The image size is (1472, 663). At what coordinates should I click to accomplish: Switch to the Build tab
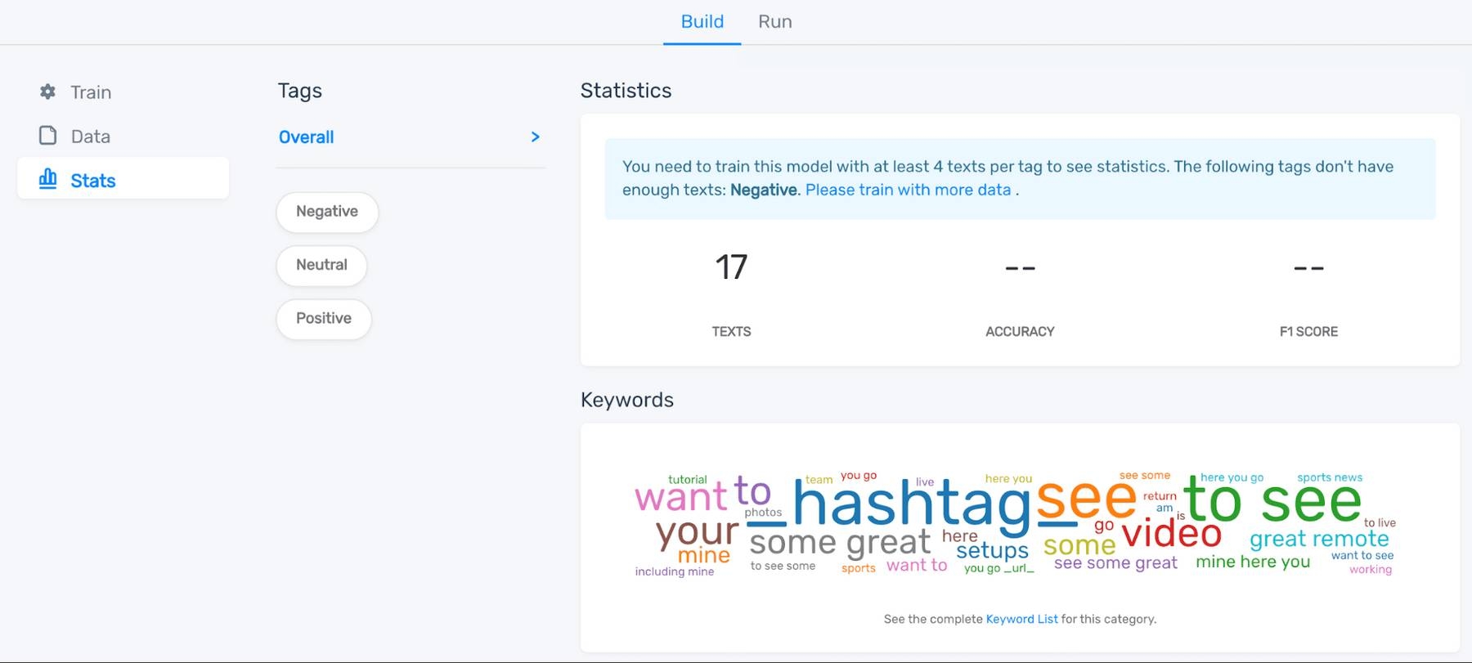[702, 22]
